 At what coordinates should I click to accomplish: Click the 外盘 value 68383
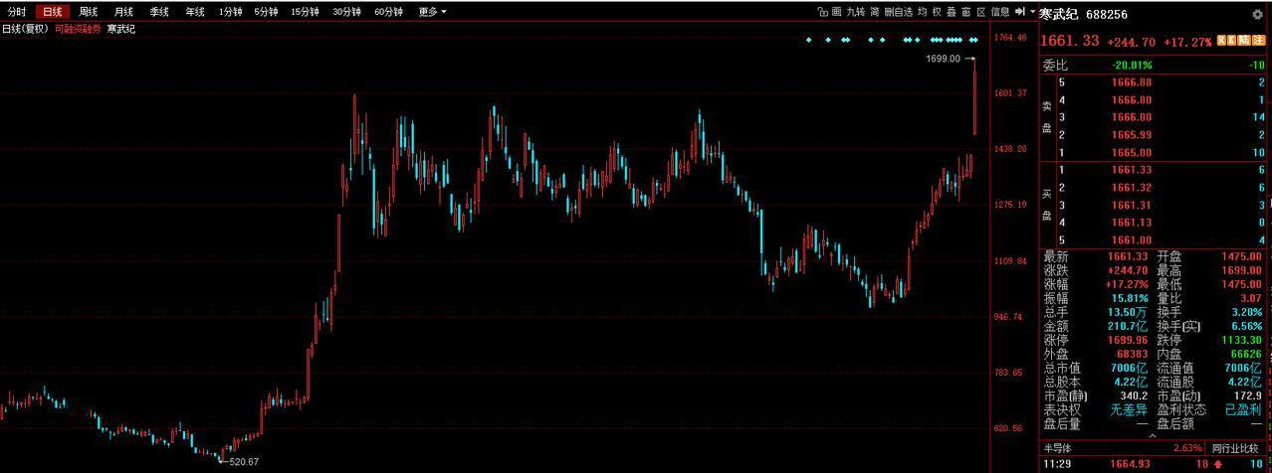coord(1131,353)
